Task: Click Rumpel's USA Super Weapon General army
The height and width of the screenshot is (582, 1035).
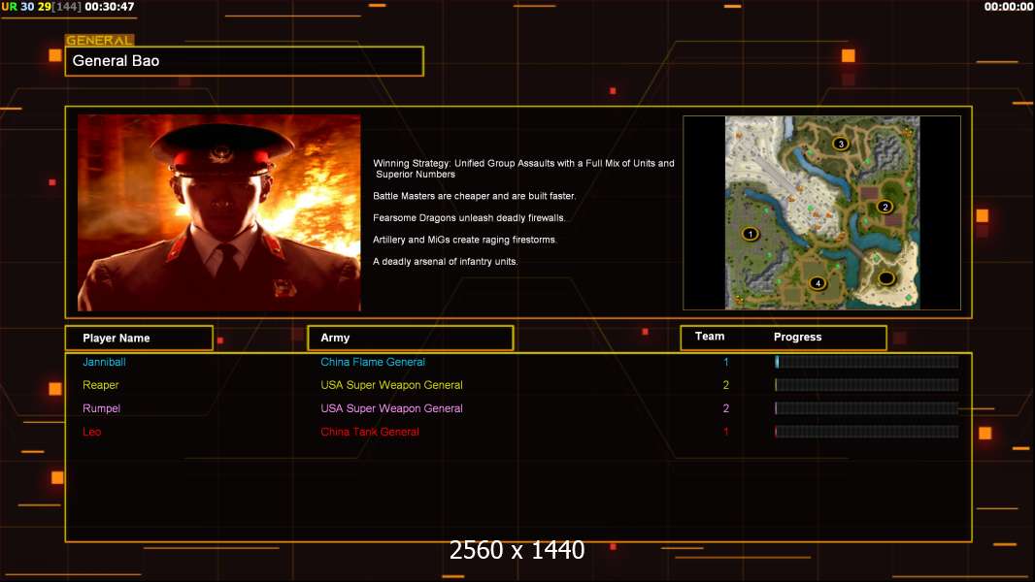Action: pos(391,408)
